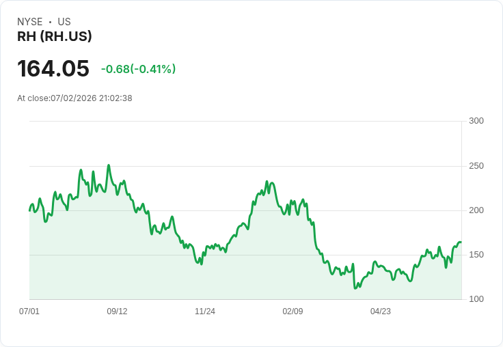Screen dimensions: 503x347
Task: Click the RH (RH.US) stock title
Action: click(x=55, y=36)
